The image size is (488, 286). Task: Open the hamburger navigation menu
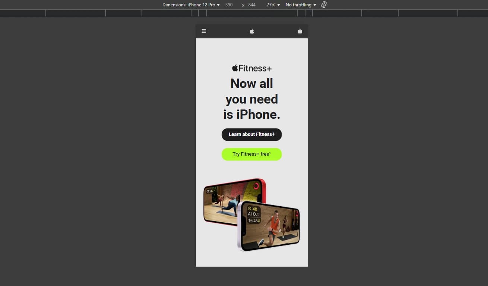click(204, 31)
